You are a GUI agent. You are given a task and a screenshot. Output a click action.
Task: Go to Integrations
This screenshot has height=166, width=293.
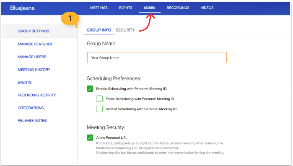tap(31, 108)
